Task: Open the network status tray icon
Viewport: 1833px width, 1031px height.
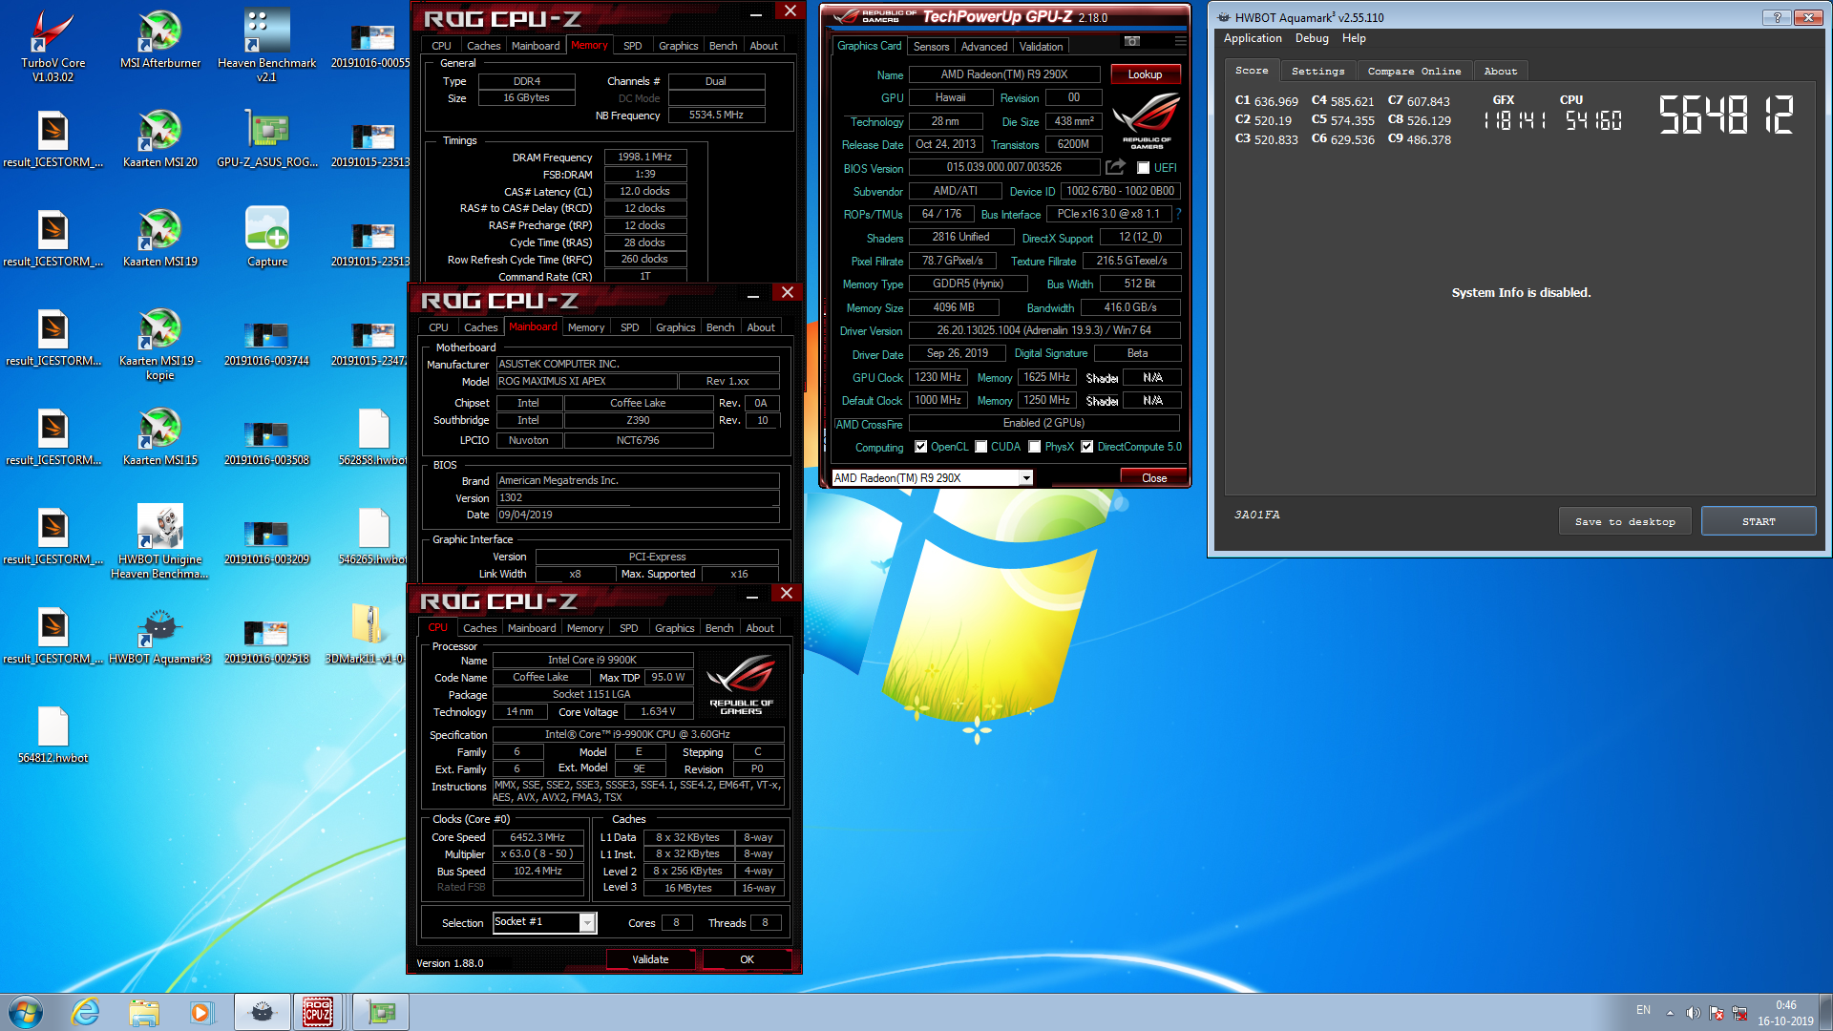Action: click(x=1739, y=1013)
